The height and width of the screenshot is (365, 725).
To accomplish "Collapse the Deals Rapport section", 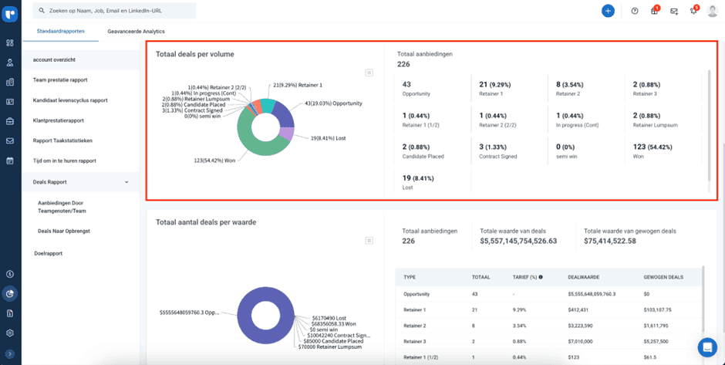I will coord(126,182).
